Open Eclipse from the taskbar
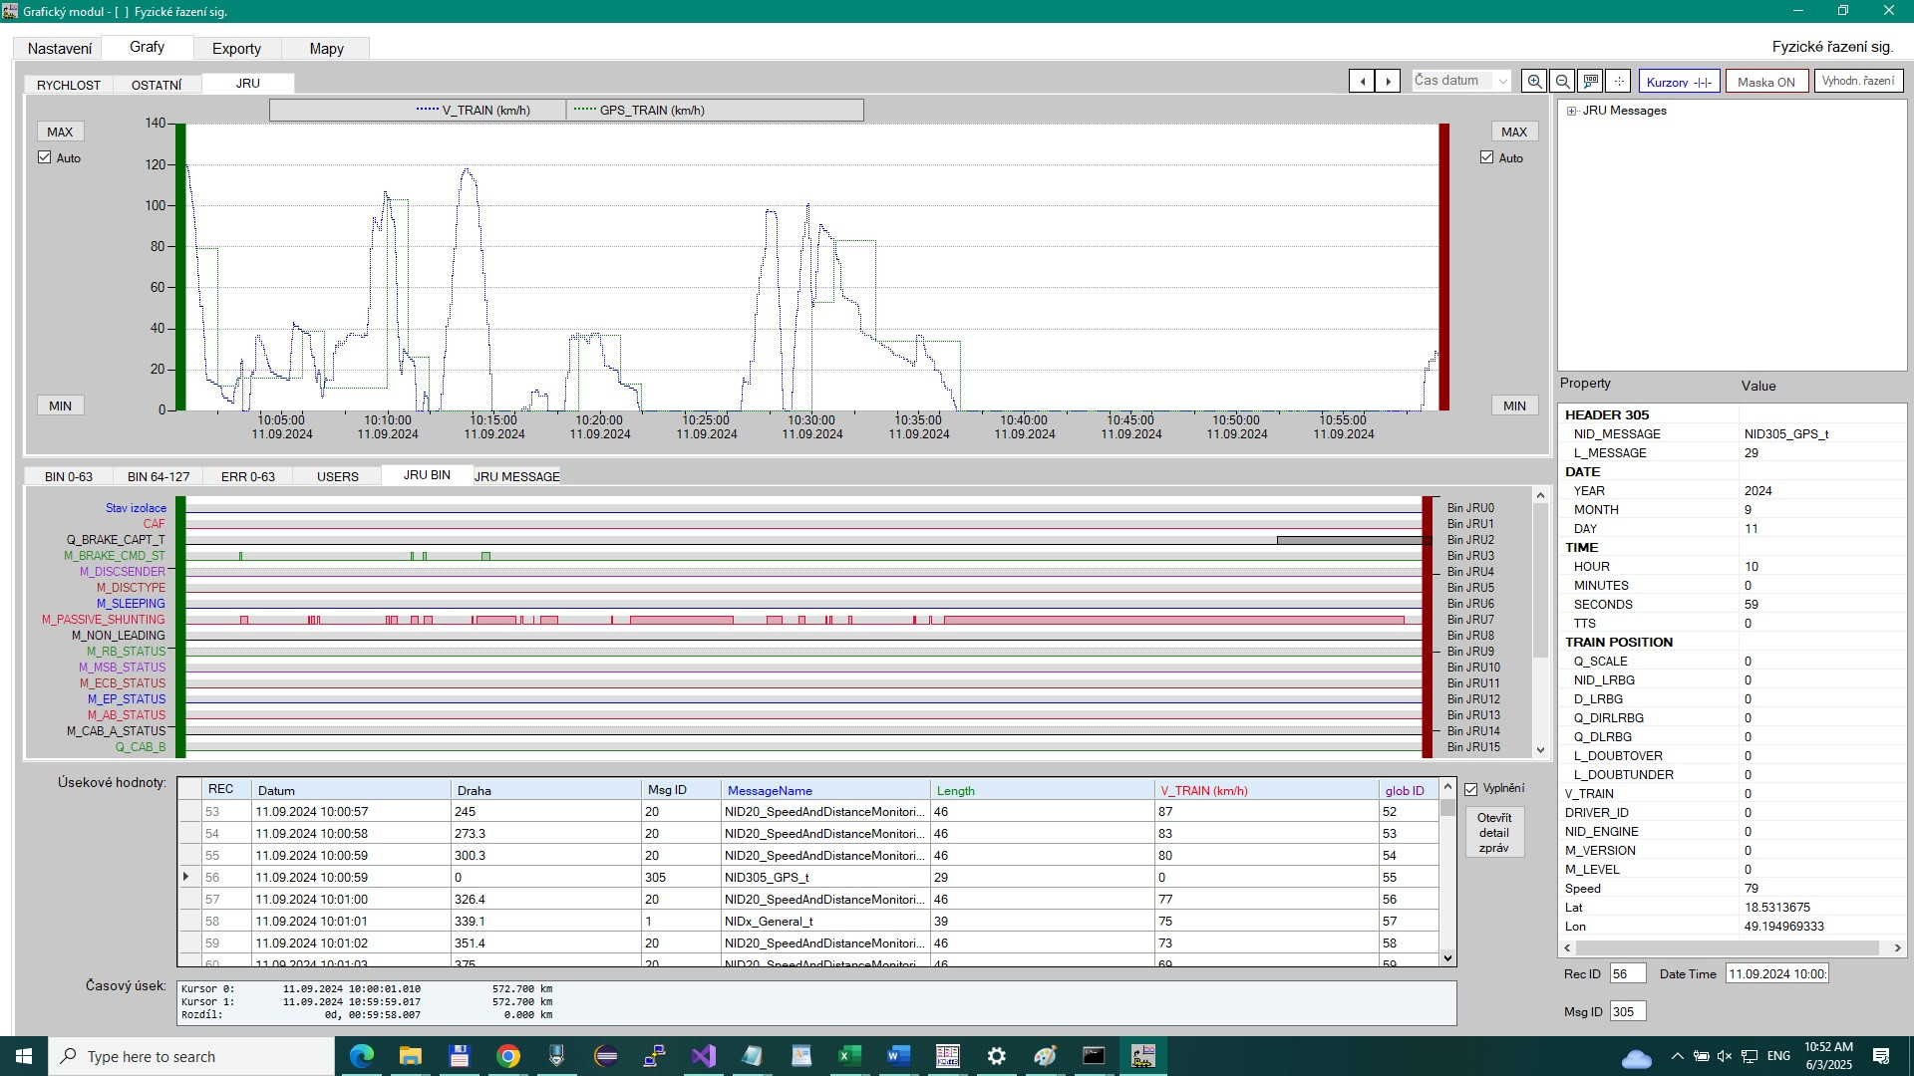 click(605, 1056)
